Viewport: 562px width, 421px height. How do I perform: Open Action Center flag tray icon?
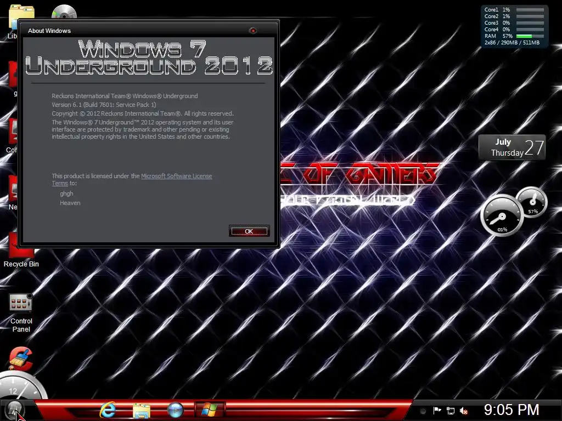[x=437, y=411]
